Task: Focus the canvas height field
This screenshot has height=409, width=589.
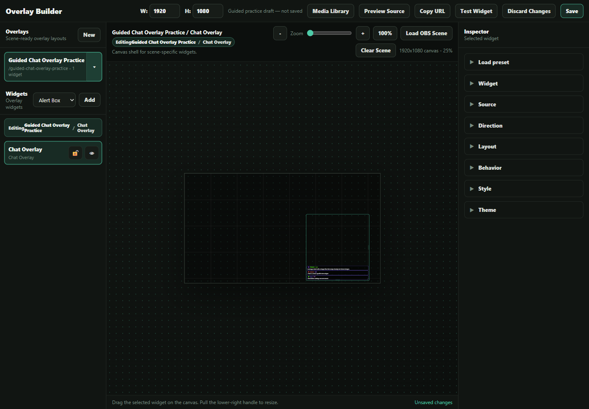Action: point(208,11)
